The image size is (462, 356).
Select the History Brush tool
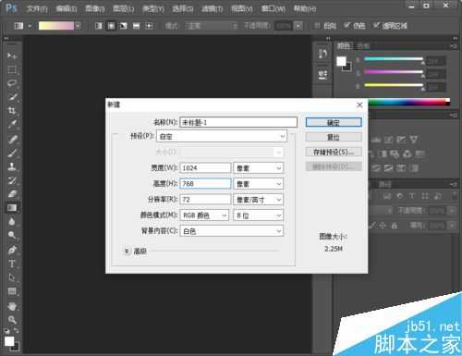click(12, 180)
